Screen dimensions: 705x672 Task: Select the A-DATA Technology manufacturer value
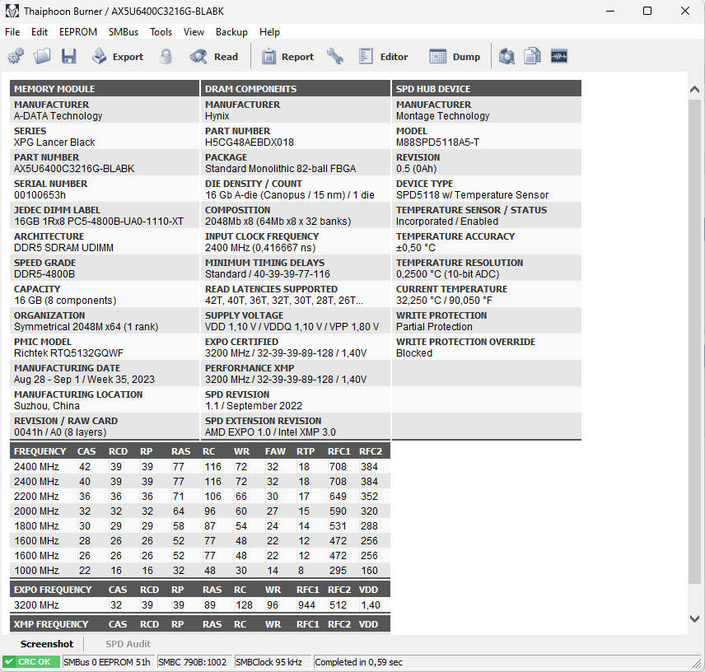[58, 116]
